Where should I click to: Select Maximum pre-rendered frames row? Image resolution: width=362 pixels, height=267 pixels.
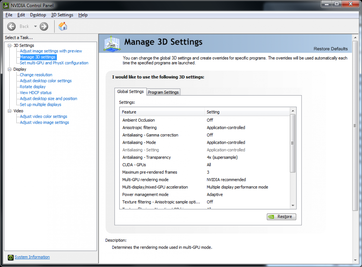[x=205, y=172]
